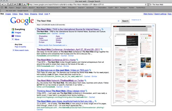The height and width of the screenshot is (111, 172).
Task: Open the Conf bookmarks folder
Action: [111, 8]
